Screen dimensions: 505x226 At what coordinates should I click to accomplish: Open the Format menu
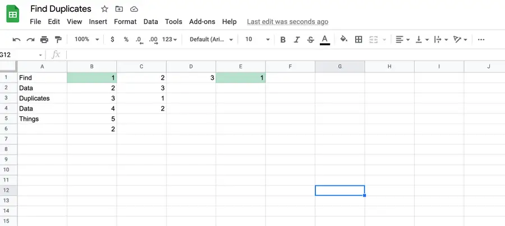(125, 22)
